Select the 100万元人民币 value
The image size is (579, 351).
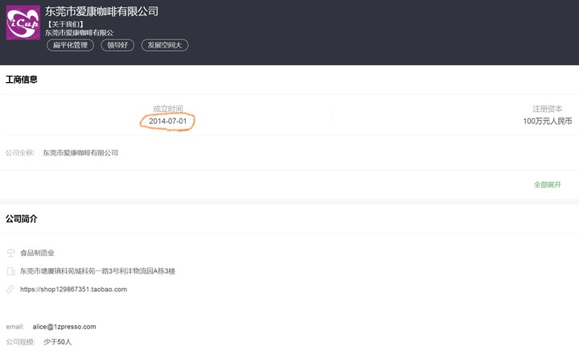pyautogui.click(x=548, y=122)
